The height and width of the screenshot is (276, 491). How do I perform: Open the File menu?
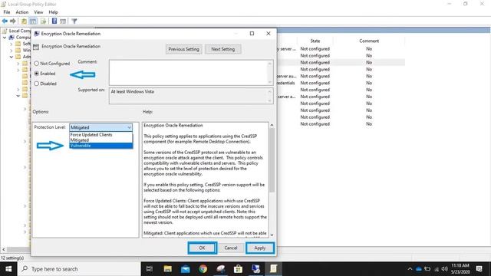[7, 12]
